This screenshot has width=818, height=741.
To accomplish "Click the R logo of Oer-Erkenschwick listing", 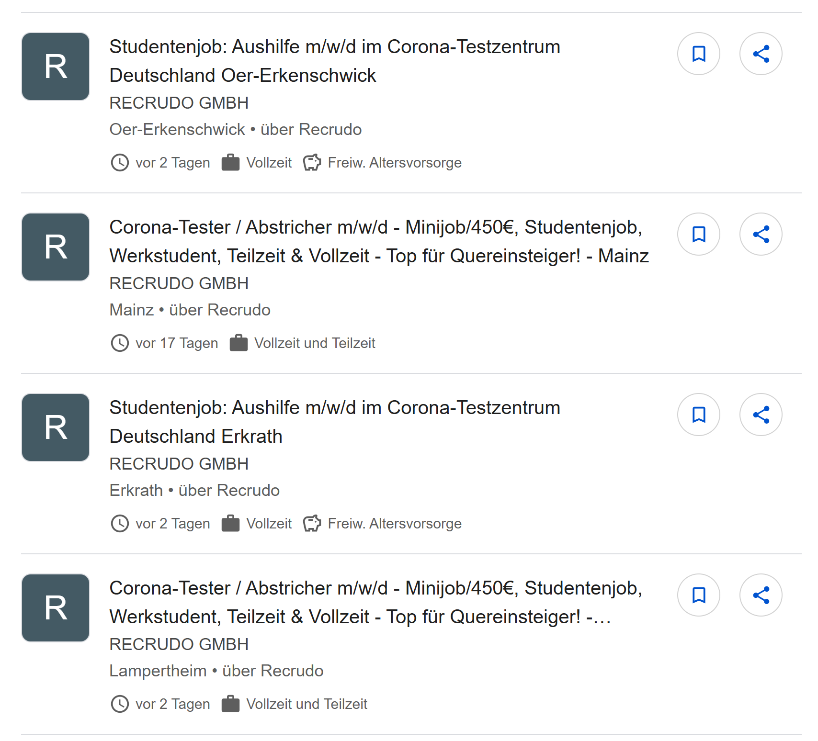I will (x=56, y=67).
